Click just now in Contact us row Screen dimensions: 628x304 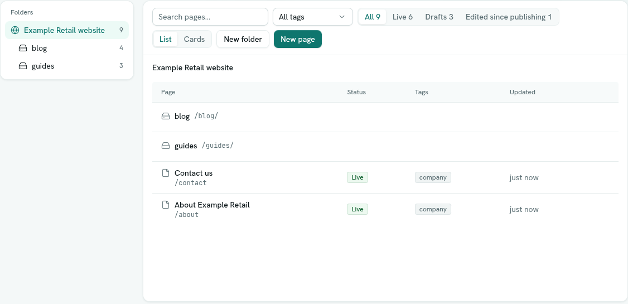coord(524,177)
